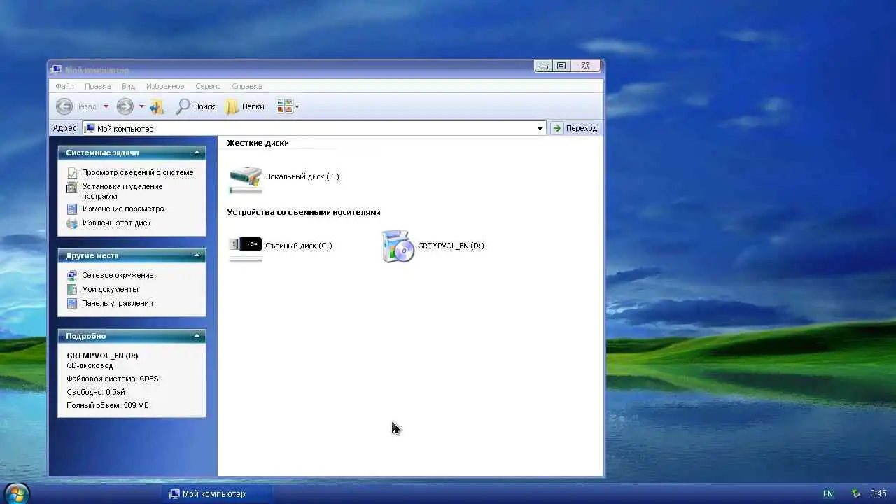Click the Файловая система: CDFS detail
The height and width of the screenshot is (504, 896).
tap(113, 379)
